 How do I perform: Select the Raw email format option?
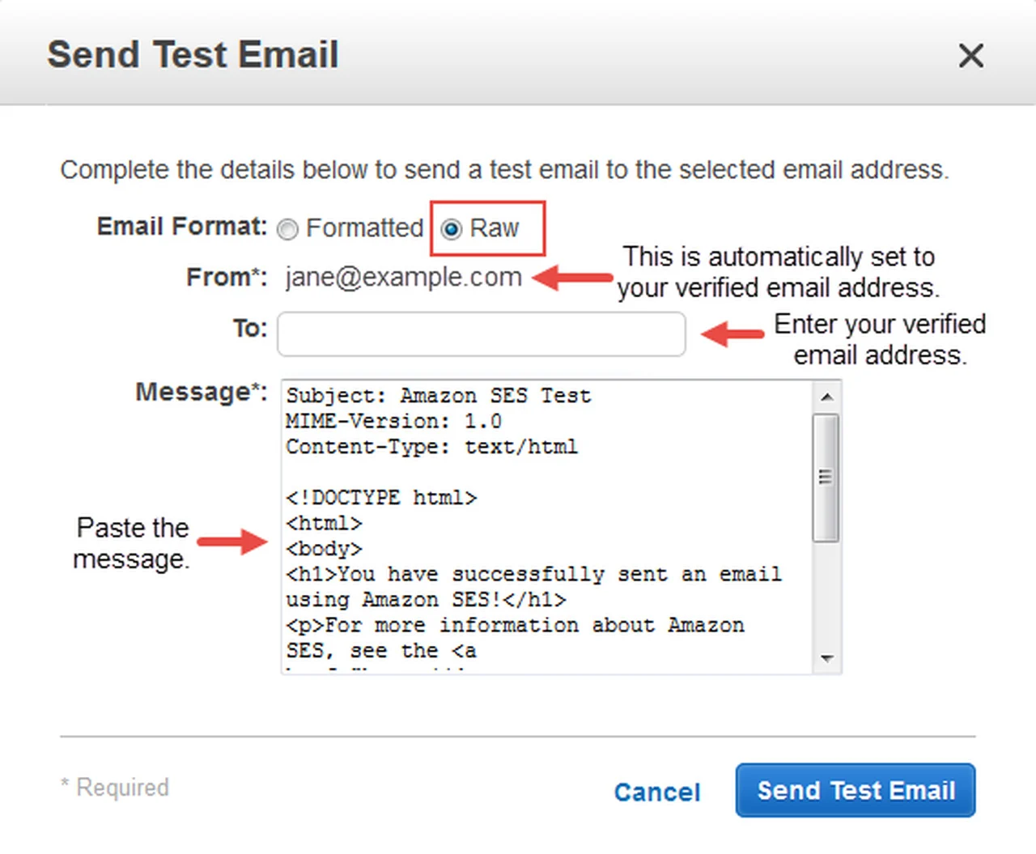(x=452, y=230)
